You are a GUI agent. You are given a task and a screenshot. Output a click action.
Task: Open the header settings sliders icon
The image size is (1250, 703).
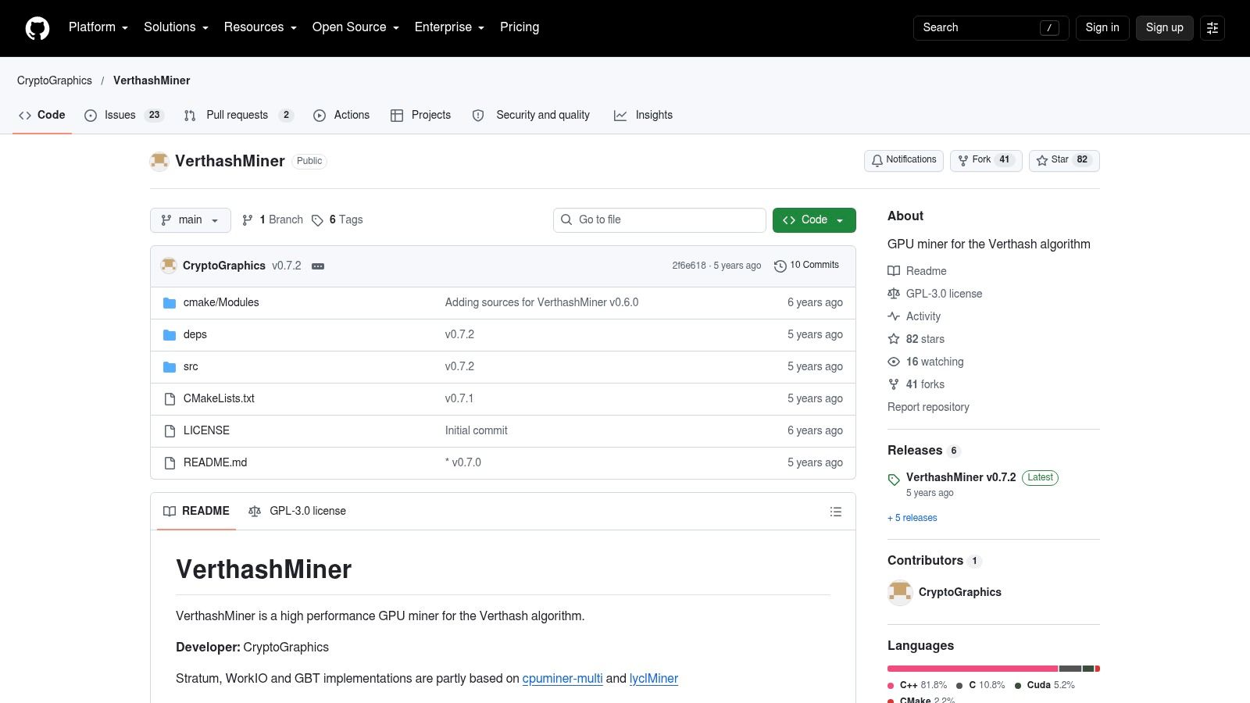click(x=1212, y=28)
